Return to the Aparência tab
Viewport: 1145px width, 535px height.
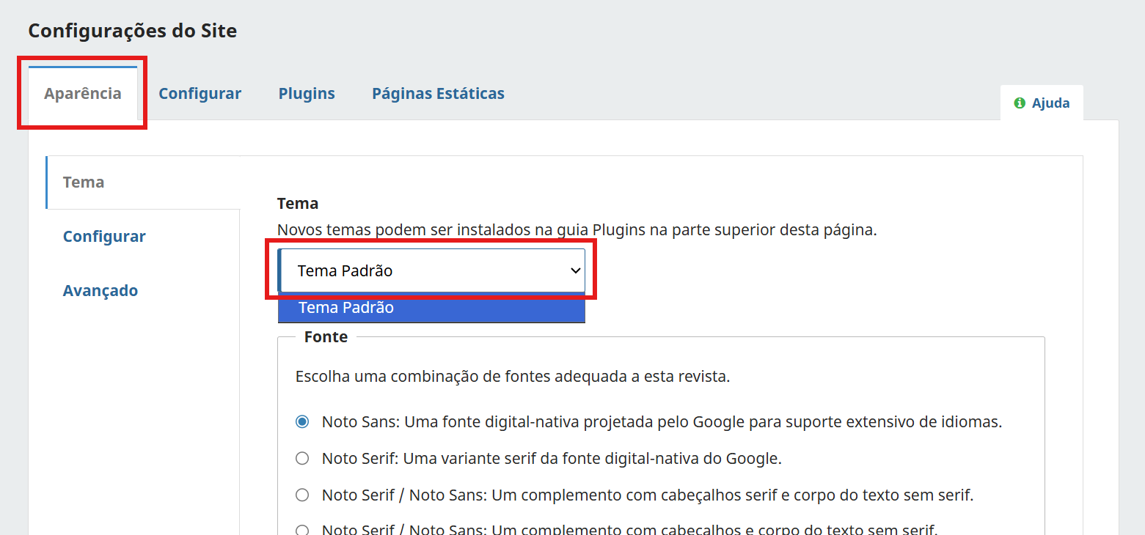point(81,93)
